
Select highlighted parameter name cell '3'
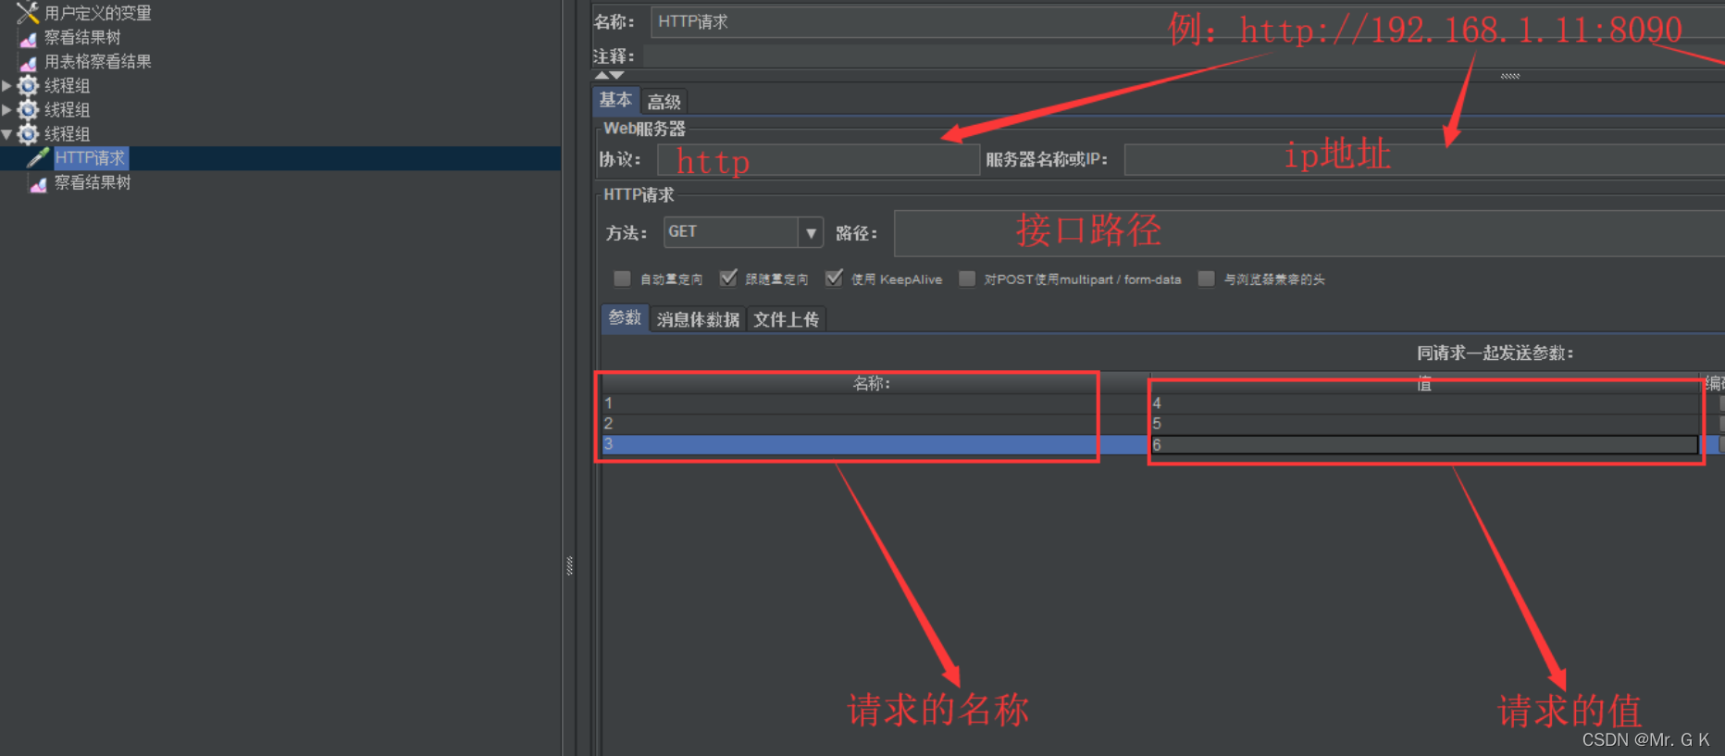tap(873, 444)
